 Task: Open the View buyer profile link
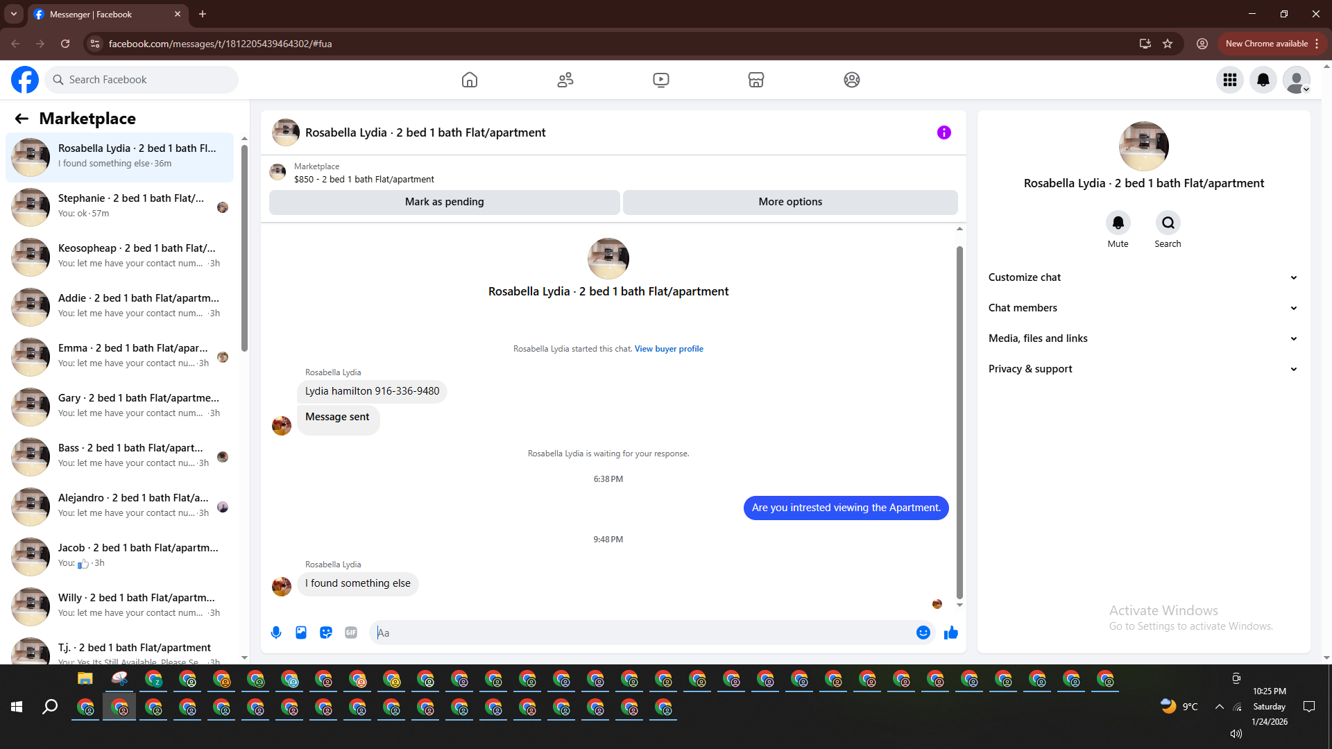click(668, 349)
